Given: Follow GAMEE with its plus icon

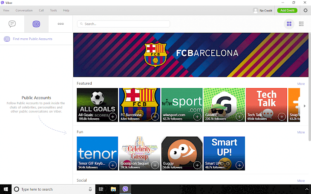Looking at the screenshot, I should point(239,117).
